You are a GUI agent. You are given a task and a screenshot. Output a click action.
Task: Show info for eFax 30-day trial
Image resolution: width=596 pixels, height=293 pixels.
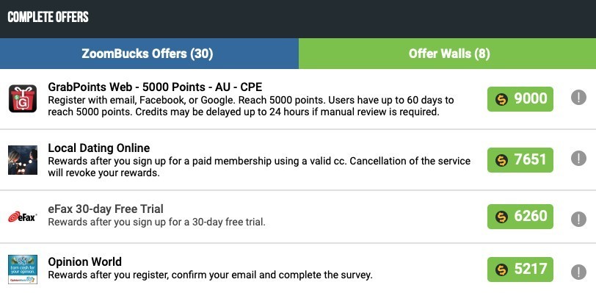[x=578, y=219]
